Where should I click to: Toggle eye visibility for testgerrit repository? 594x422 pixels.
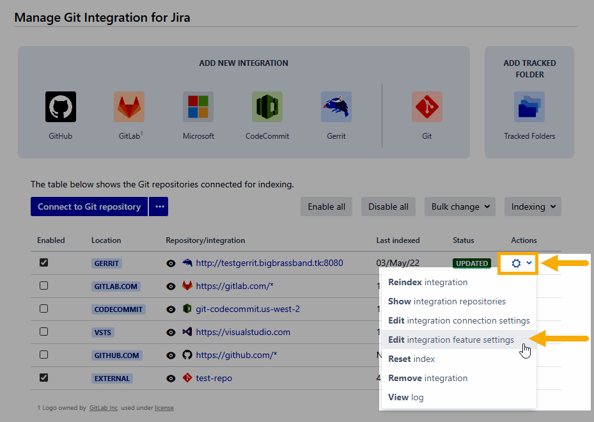(171, 263)
